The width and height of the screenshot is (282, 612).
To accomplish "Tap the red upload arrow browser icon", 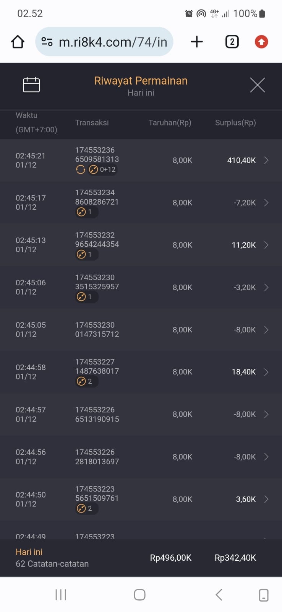I will coord(261,42).
